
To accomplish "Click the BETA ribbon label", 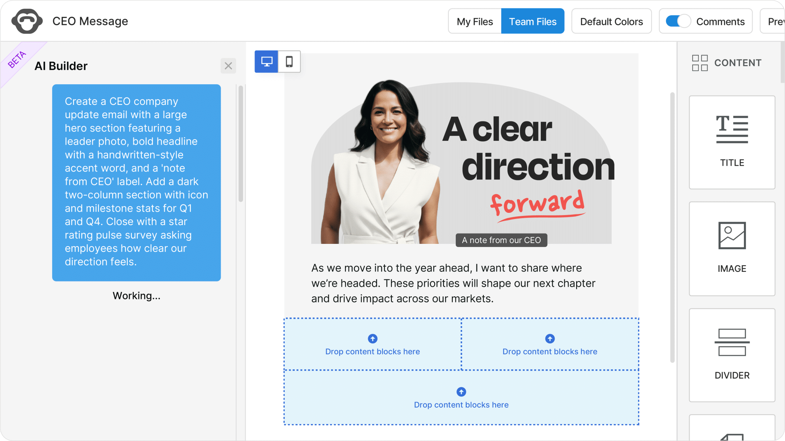I will click(x=17, y=60).
